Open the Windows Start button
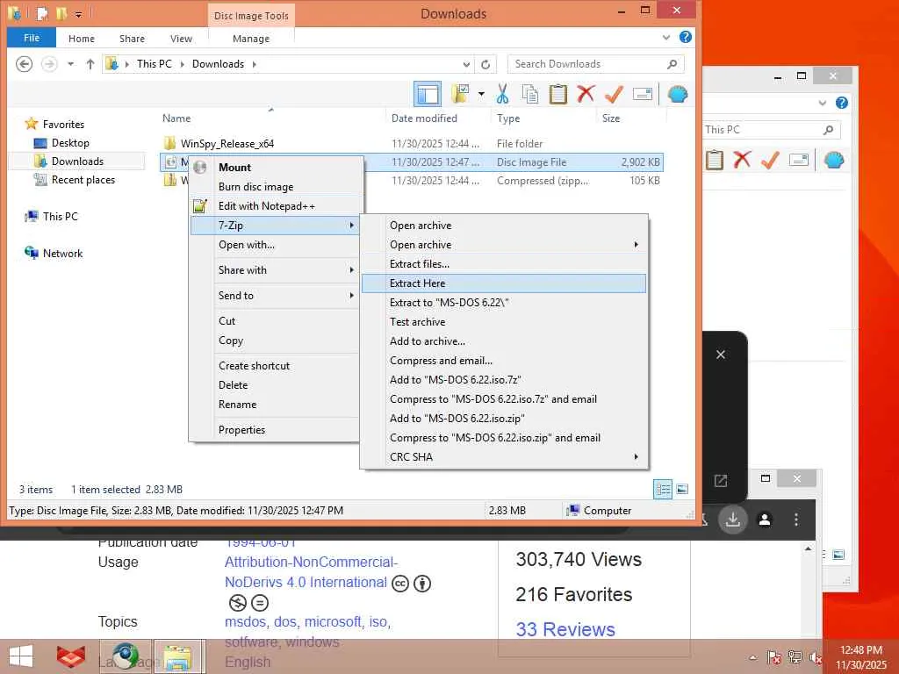Image resolution: width=899 pixels, height=674 pixels. pyautogui.click(x=21, y=656)
